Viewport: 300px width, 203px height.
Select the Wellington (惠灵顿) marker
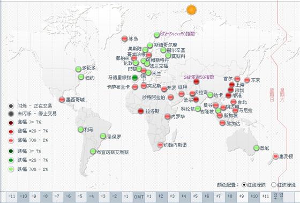coord(275,156)
